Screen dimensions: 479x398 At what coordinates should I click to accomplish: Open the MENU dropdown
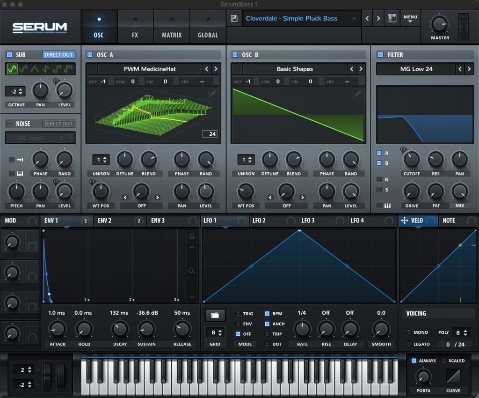point(410,18)
